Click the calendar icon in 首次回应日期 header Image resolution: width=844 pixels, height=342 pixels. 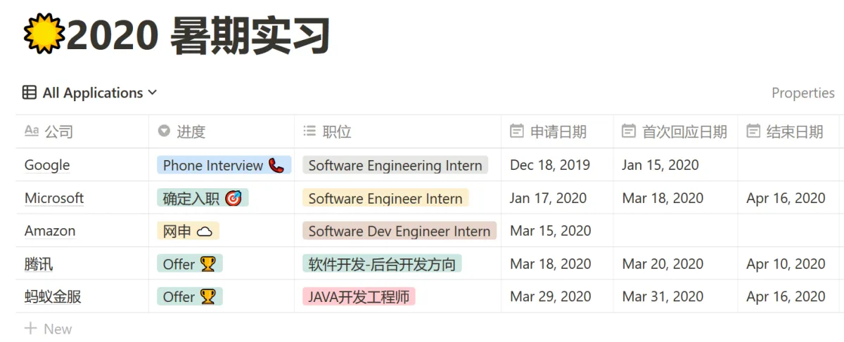click(x=629, y=131)
